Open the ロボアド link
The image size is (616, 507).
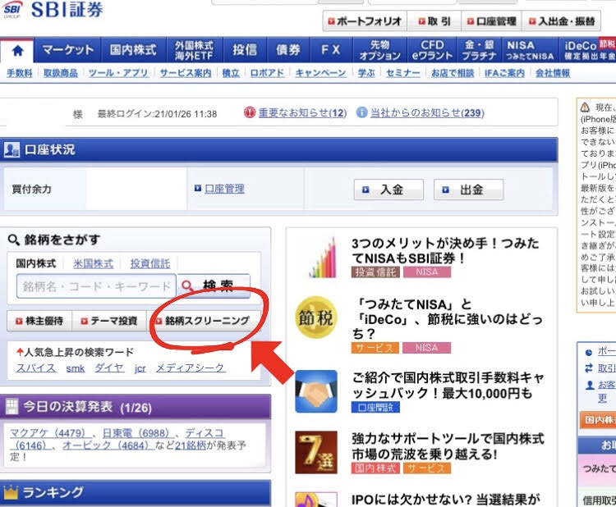(267, 73)
